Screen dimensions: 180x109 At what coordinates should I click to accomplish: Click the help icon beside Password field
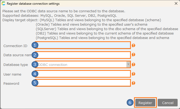pos(133,83)
